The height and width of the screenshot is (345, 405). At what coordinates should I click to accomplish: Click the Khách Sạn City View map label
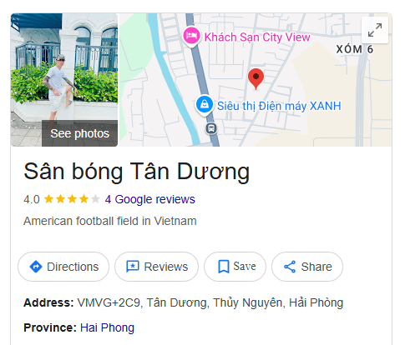coord(257,37)
